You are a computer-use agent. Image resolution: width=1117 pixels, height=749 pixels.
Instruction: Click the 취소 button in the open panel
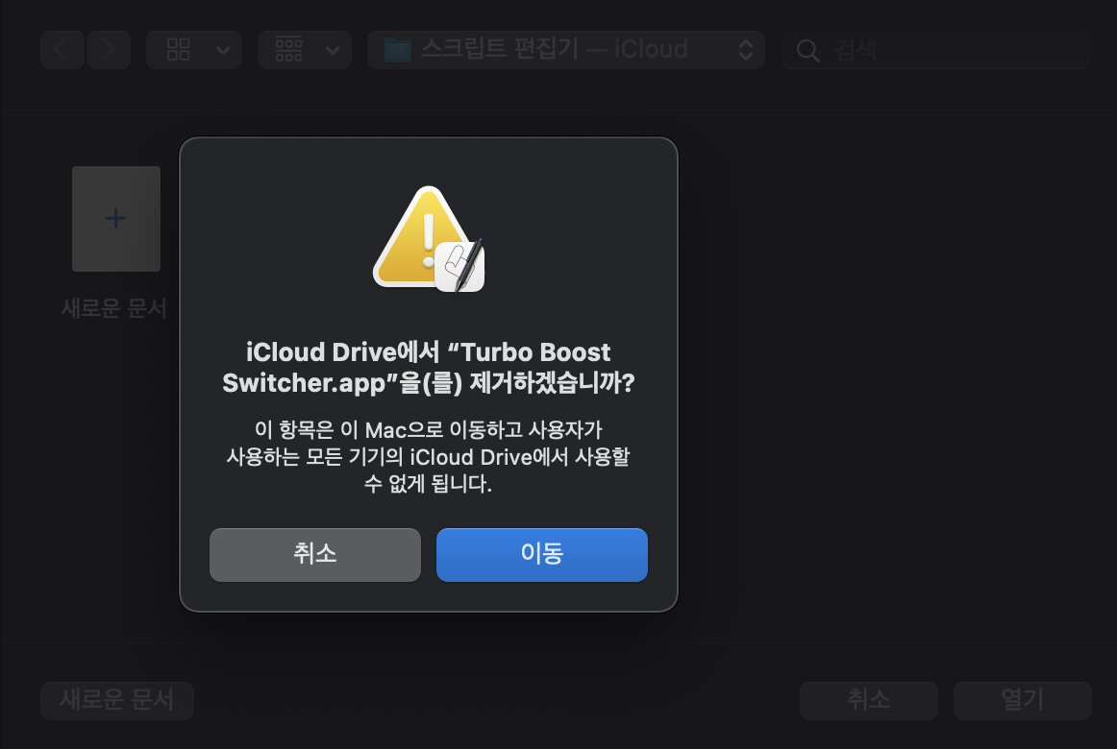868,701
